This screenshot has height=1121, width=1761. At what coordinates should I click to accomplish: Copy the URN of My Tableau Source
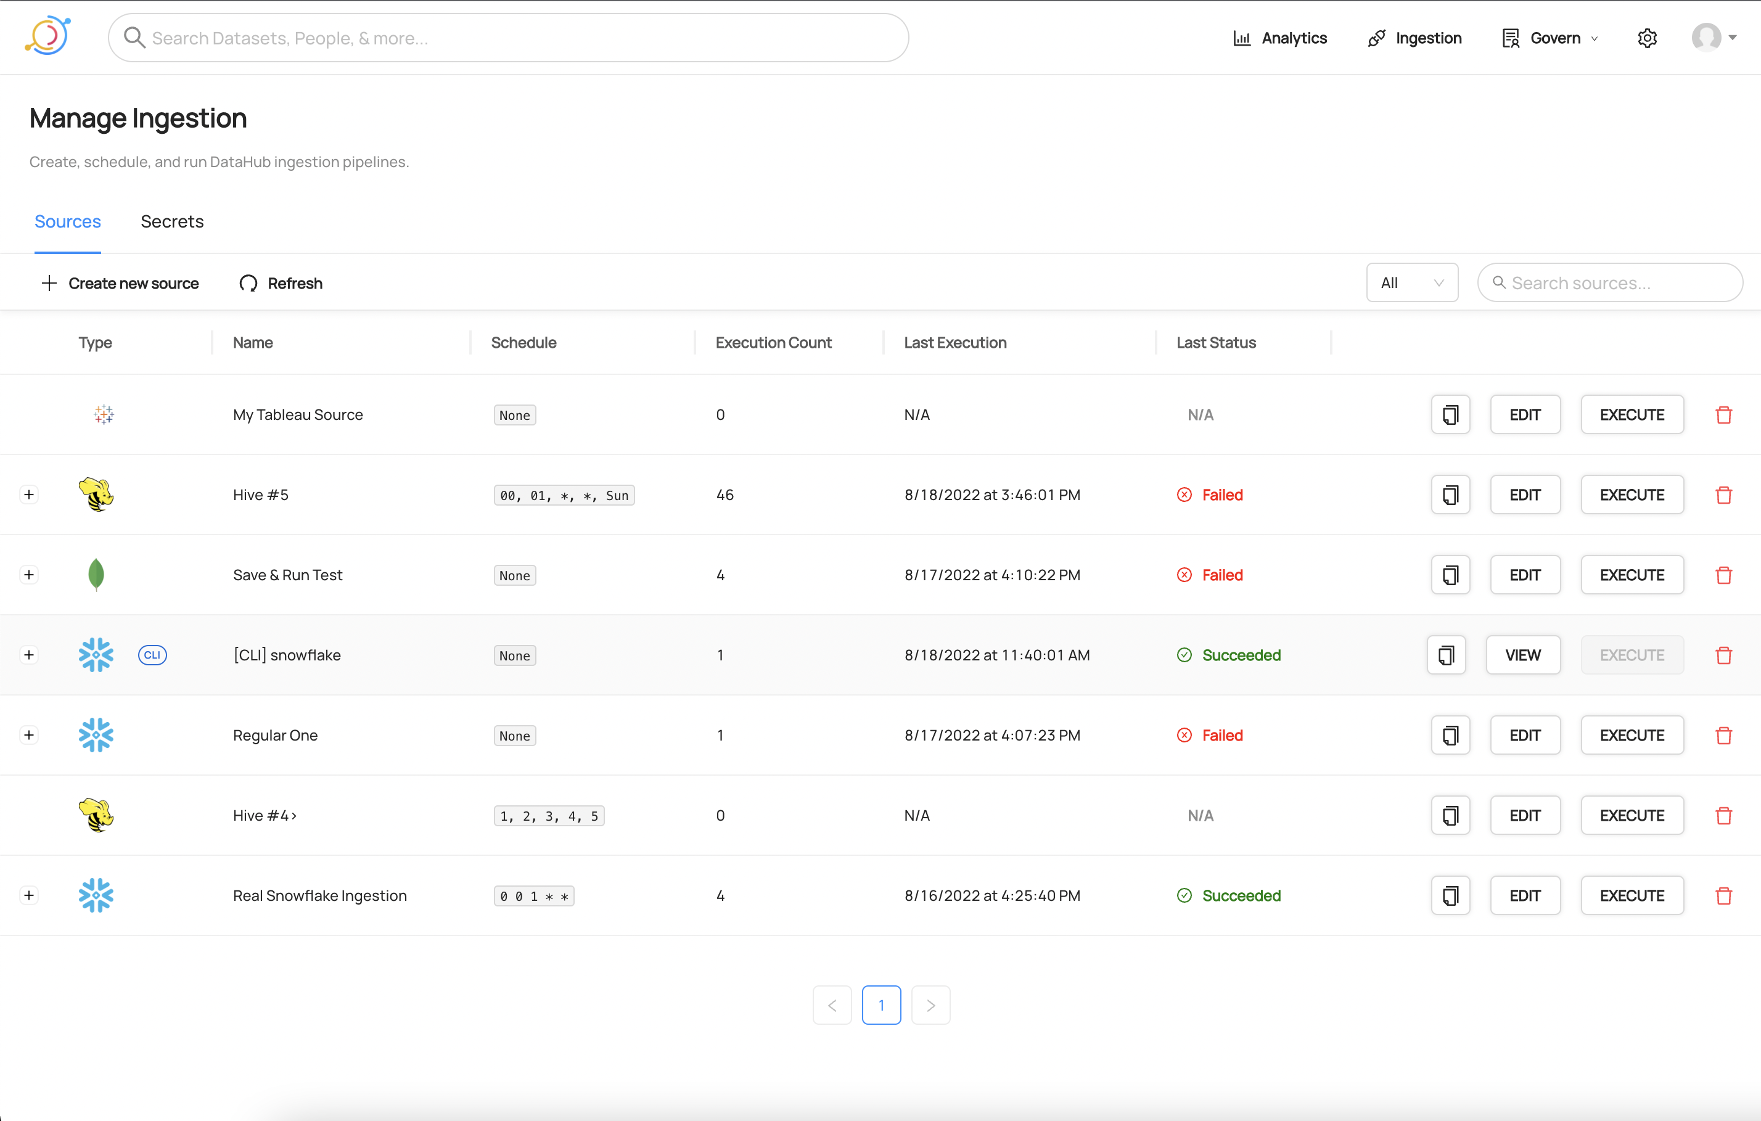[1450, 414]
